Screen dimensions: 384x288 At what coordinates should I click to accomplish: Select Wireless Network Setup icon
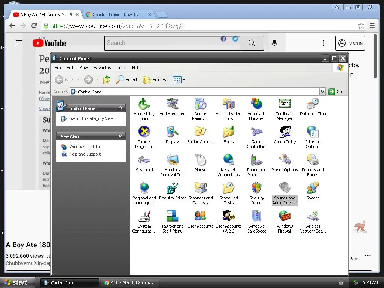(x=313, y=222)
